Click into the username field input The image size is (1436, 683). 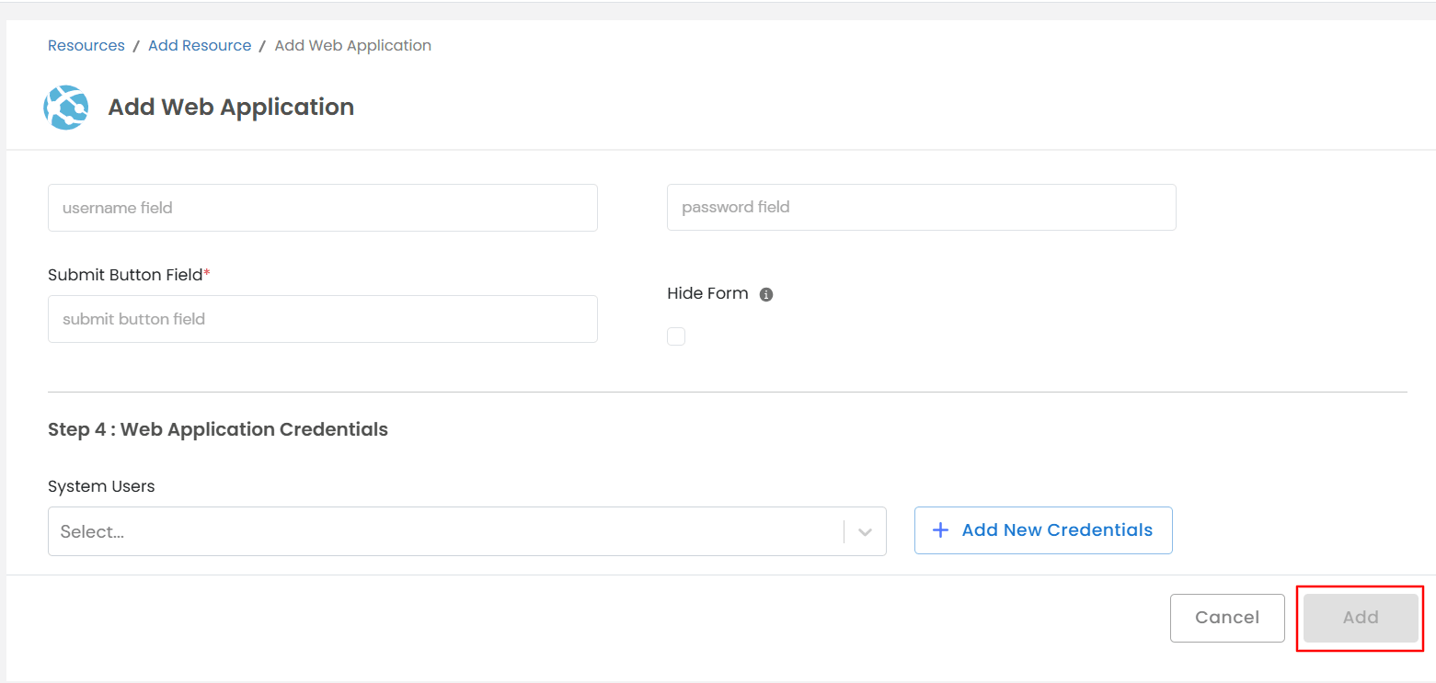[x=322, y=208]
